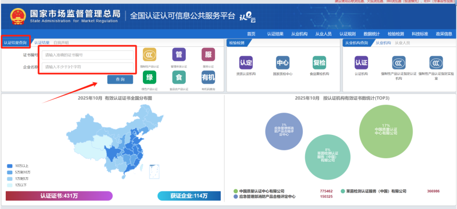Open 从业人员 in top navigation bar
This screenshot has height=209, width=457.
(x=323, y=34)
